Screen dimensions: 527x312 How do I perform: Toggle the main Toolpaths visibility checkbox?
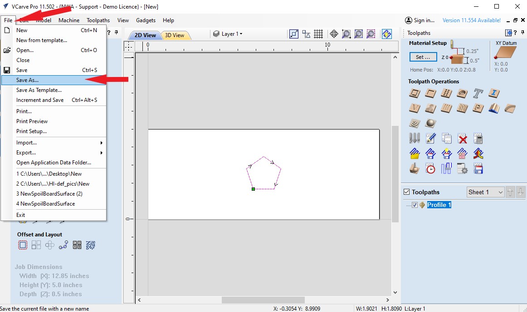(407, 192)
